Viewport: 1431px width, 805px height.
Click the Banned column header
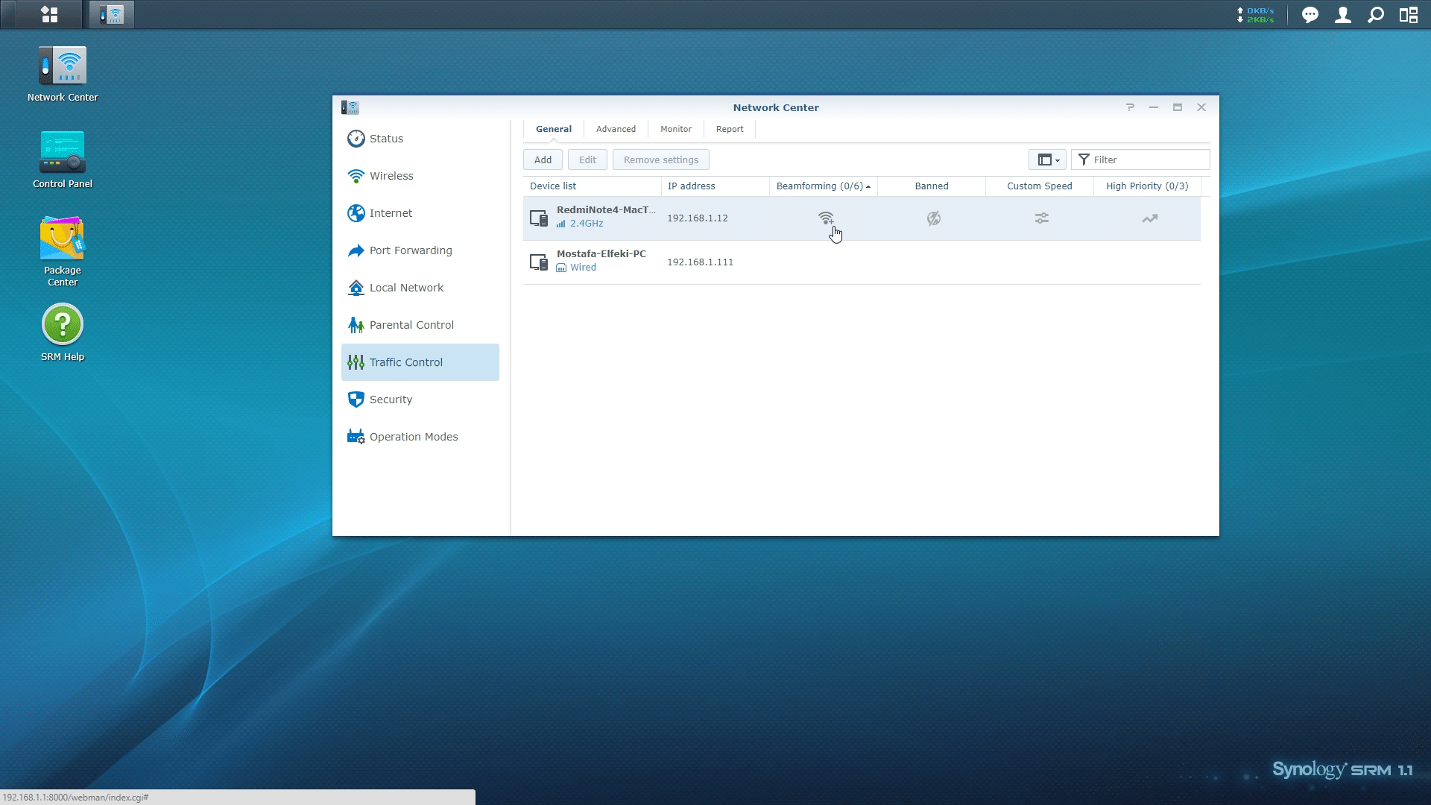931,186
